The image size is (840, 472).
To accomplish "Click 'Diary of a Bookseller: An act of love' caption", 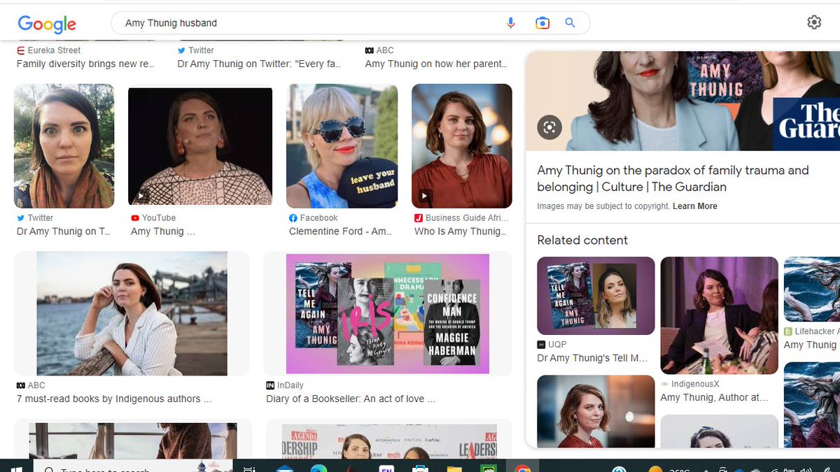I will 350,399.
